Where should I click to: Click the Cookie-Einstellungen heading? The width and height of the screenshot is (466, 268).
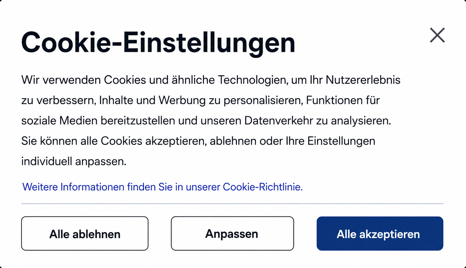pos(158,43)
